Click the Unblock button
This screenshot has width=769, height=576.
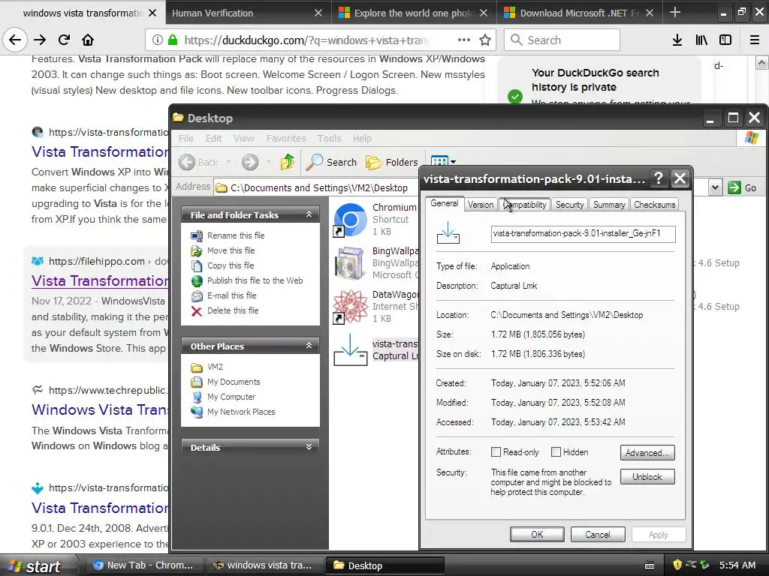point(647,477)
